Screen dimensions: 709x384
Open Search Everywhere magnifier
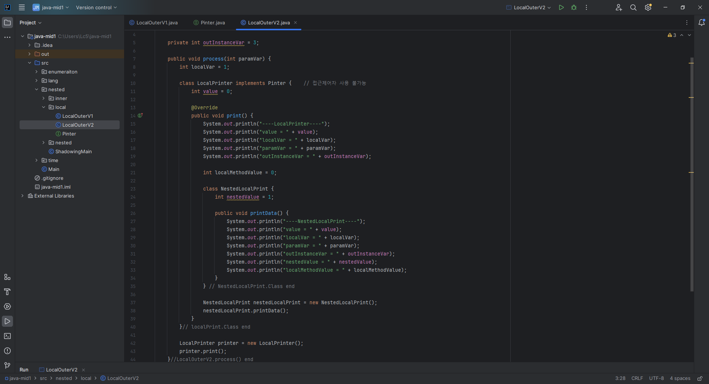[633, 7]
